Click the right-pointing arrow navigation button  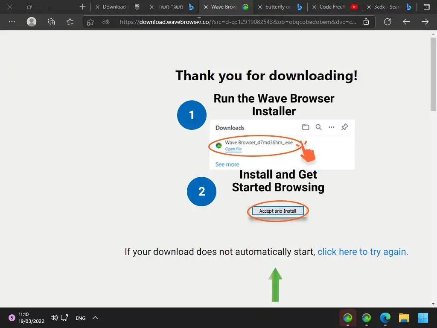pyautogui.click(x=425, y=22)
